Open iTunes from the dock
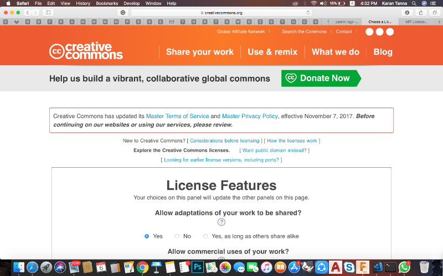The width and height of the screenshot is (443, 276). coord(266,267)
